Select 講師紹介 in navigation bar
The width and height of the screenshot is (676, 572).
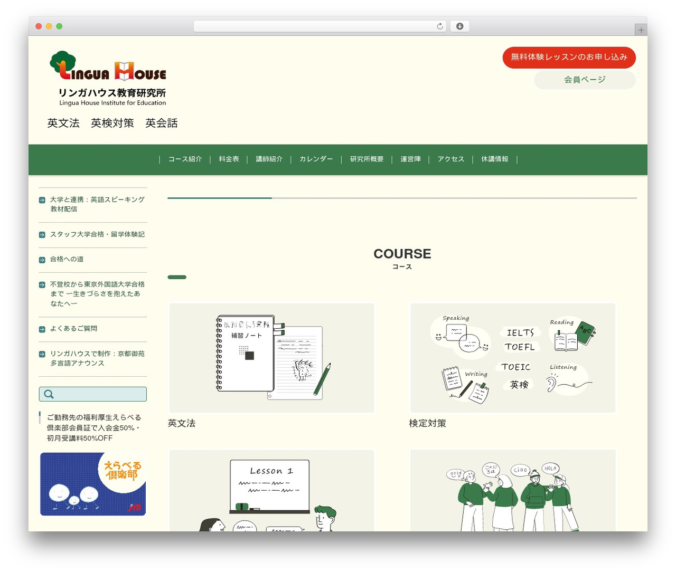(269, 159)
